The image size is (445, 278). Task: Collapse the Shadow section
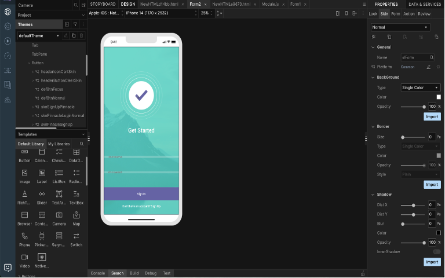click(x=372, y=195)
